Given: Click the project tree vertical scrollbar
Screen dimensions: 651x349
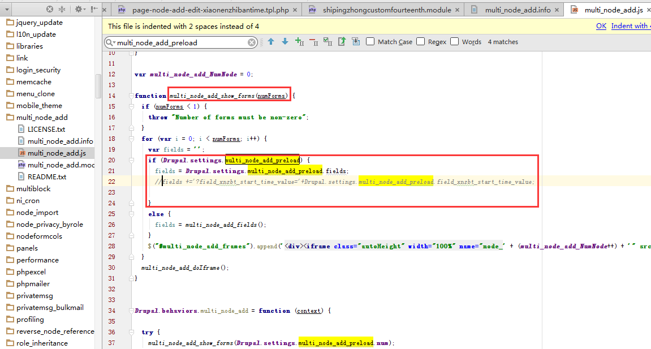Looking at the screenshot, I should [98, 86].
